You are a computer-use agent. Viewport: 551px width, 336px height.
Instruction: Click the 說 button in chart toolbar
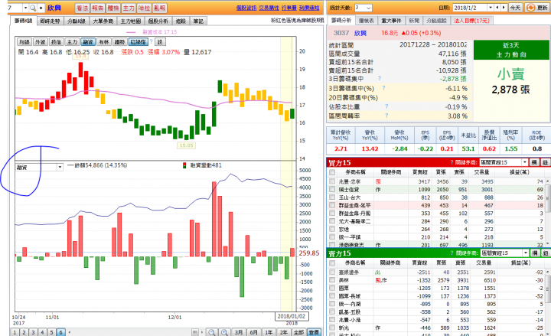pyautogui.click(x=160, y=42)
